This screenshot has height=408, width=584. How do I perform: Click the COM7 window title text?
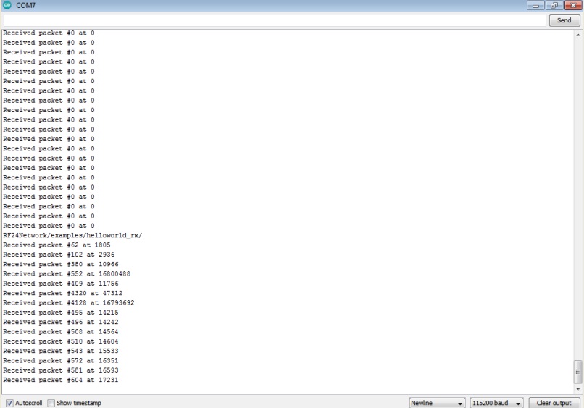[x=25, y=6]
